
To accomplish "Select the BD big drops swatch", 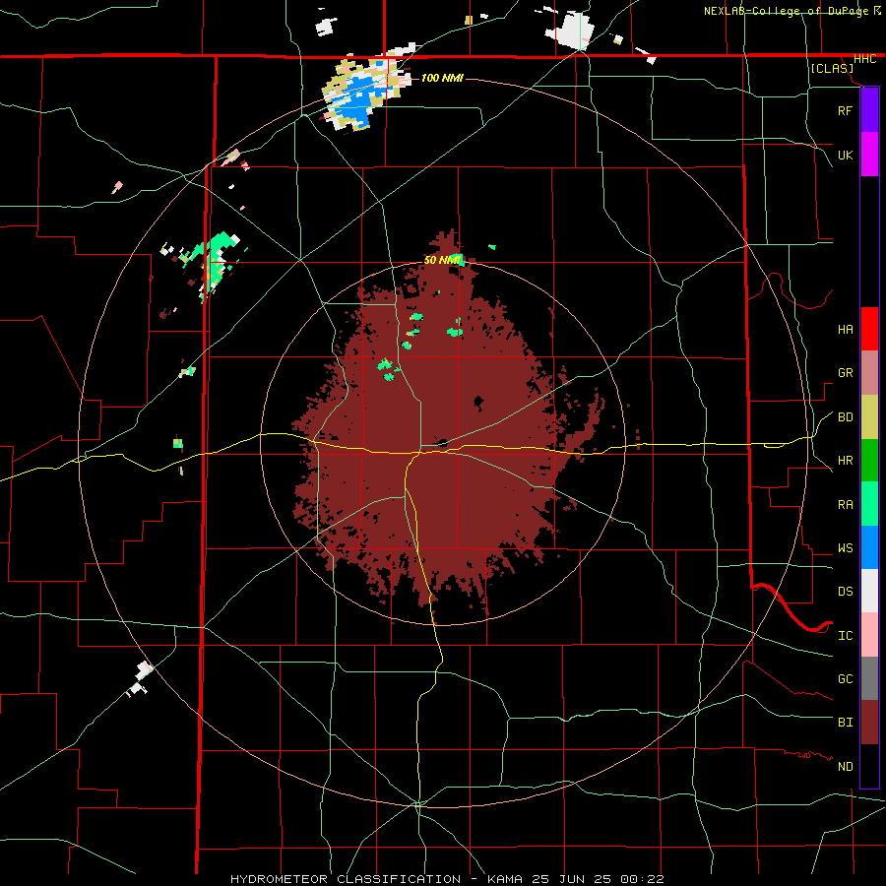I will pos(869,417).
